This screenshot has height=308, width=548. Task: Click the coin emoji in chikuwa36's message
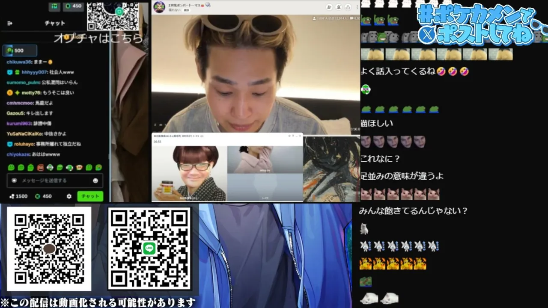(50, 62)
